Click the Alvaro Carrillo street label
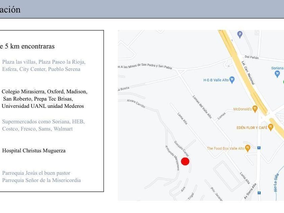This screenshot has width=284, height=213. pos(136,103)
